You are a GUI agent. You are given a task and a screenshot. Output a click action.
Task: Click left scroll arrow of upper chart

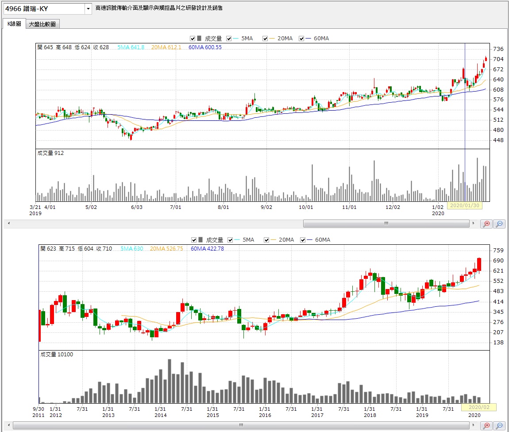pyautogui.click(x=8, y=224)
